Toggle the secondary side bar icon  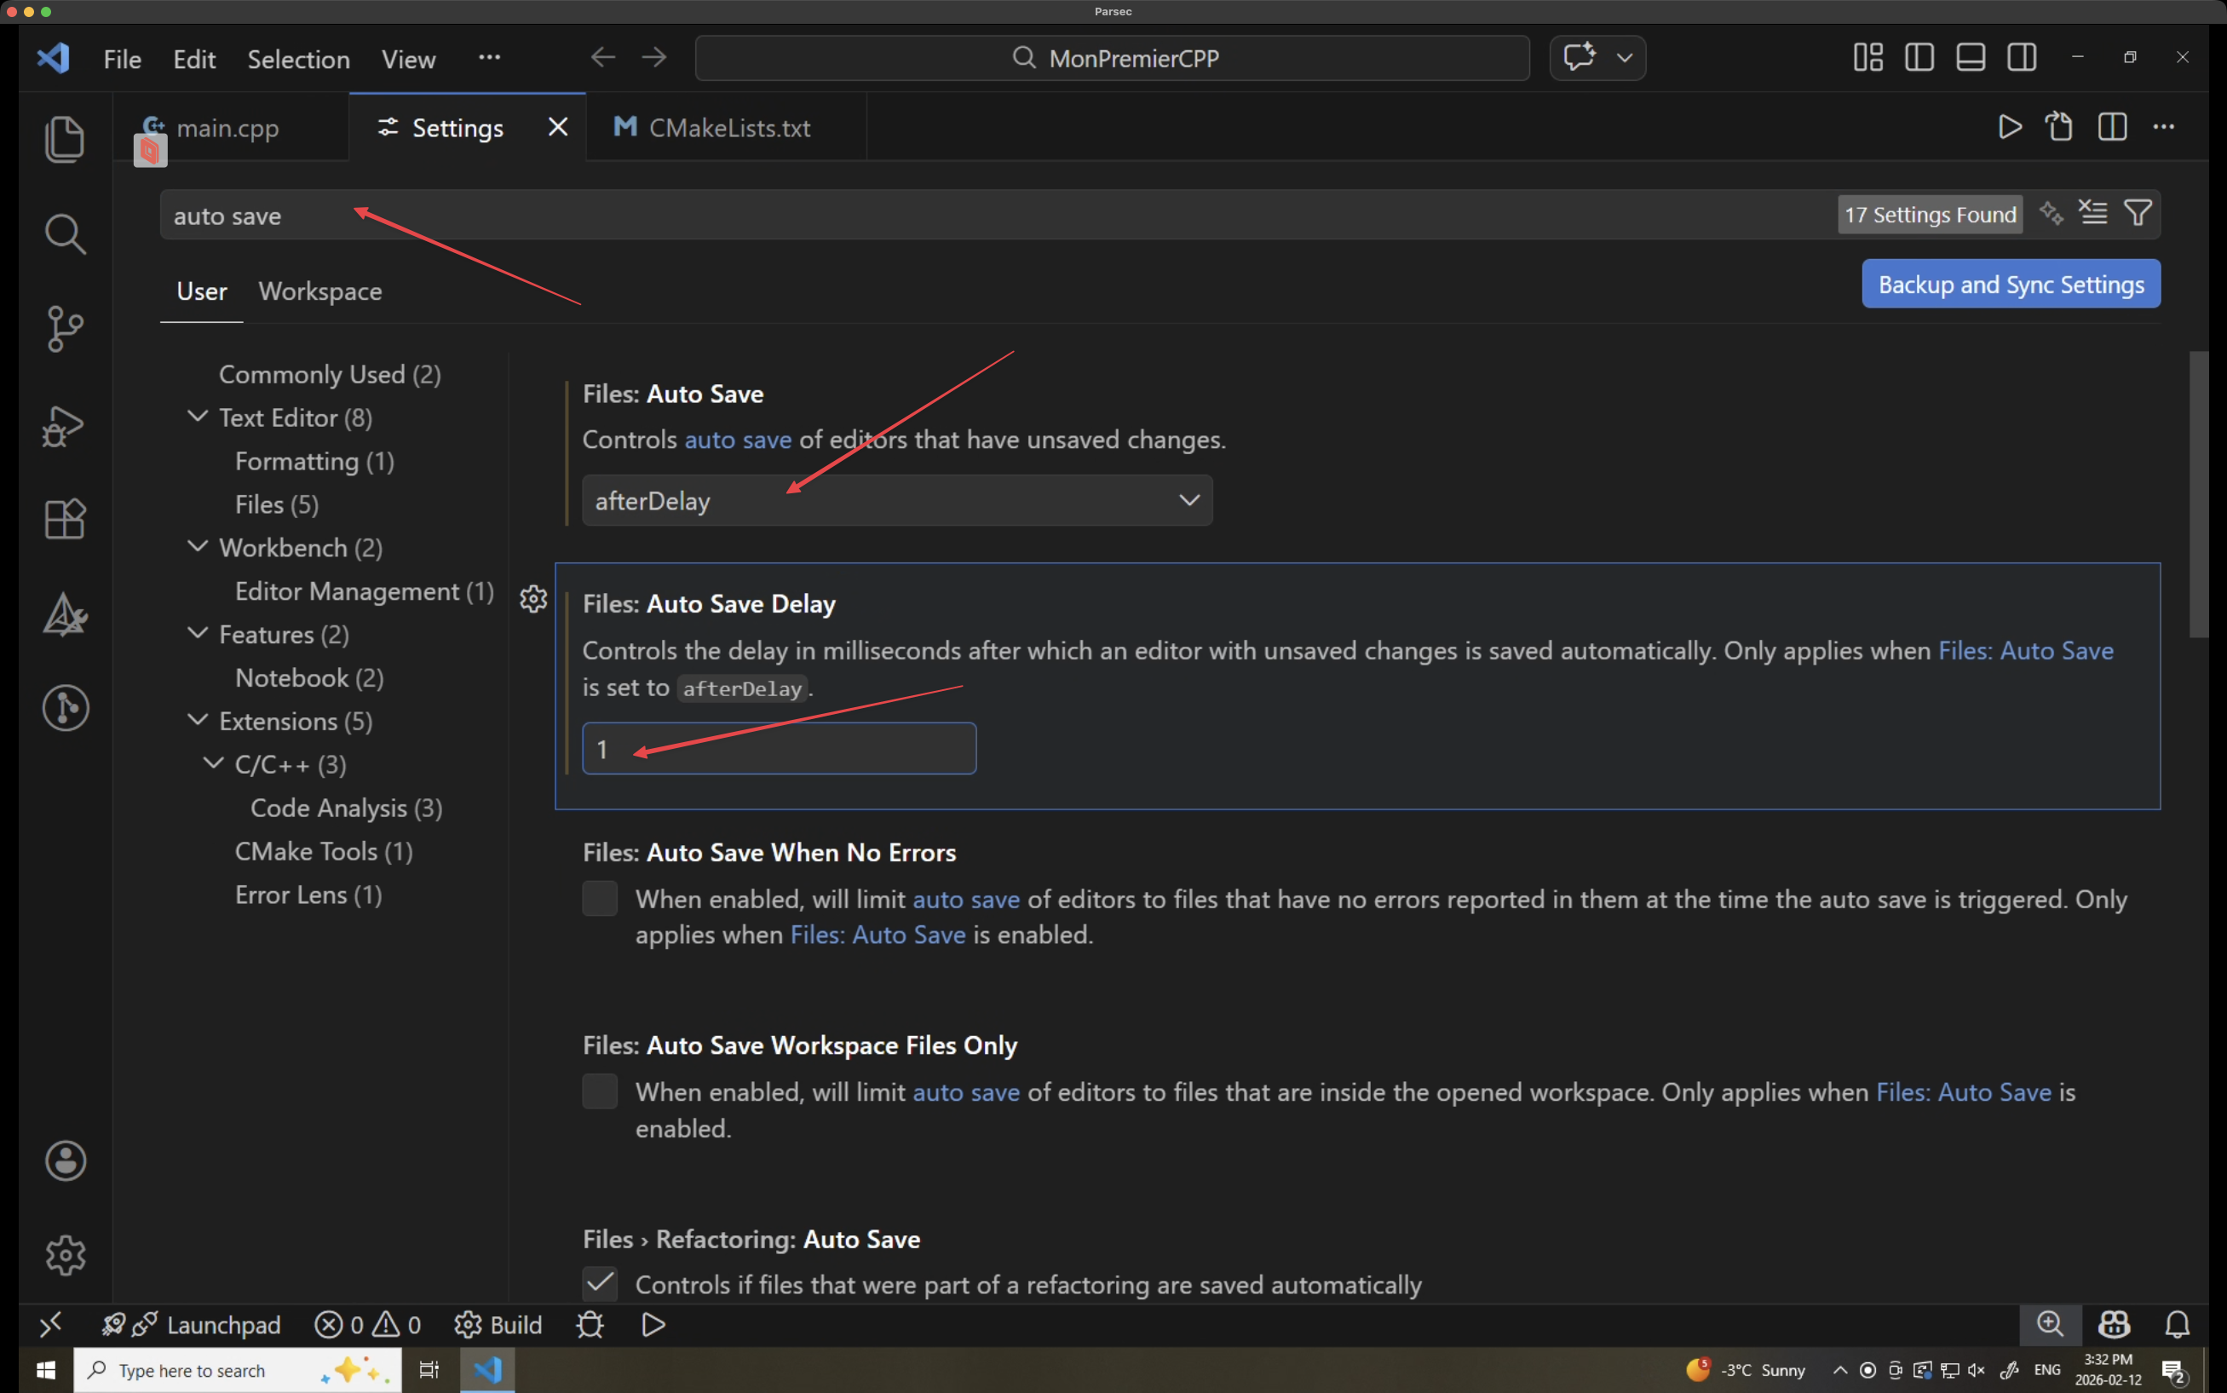click(x=2022, y=57)
